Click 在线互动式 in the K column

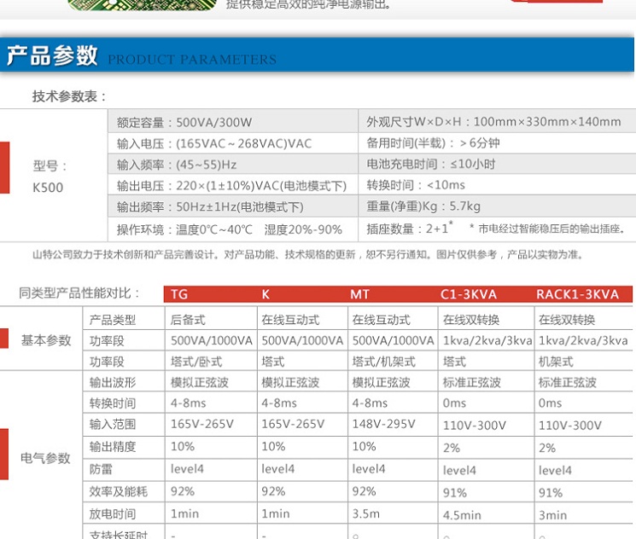290,320
